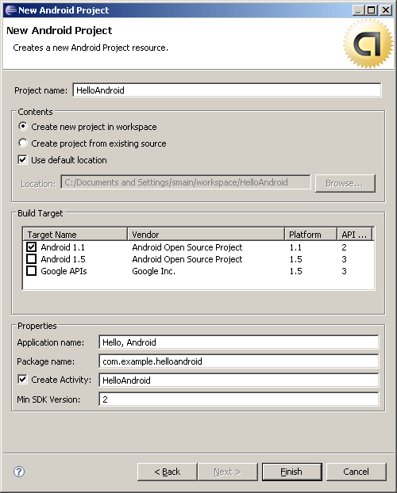The image size is (397, 493).
Task: Click the Finish button
Action: click(x=291, y=472)
